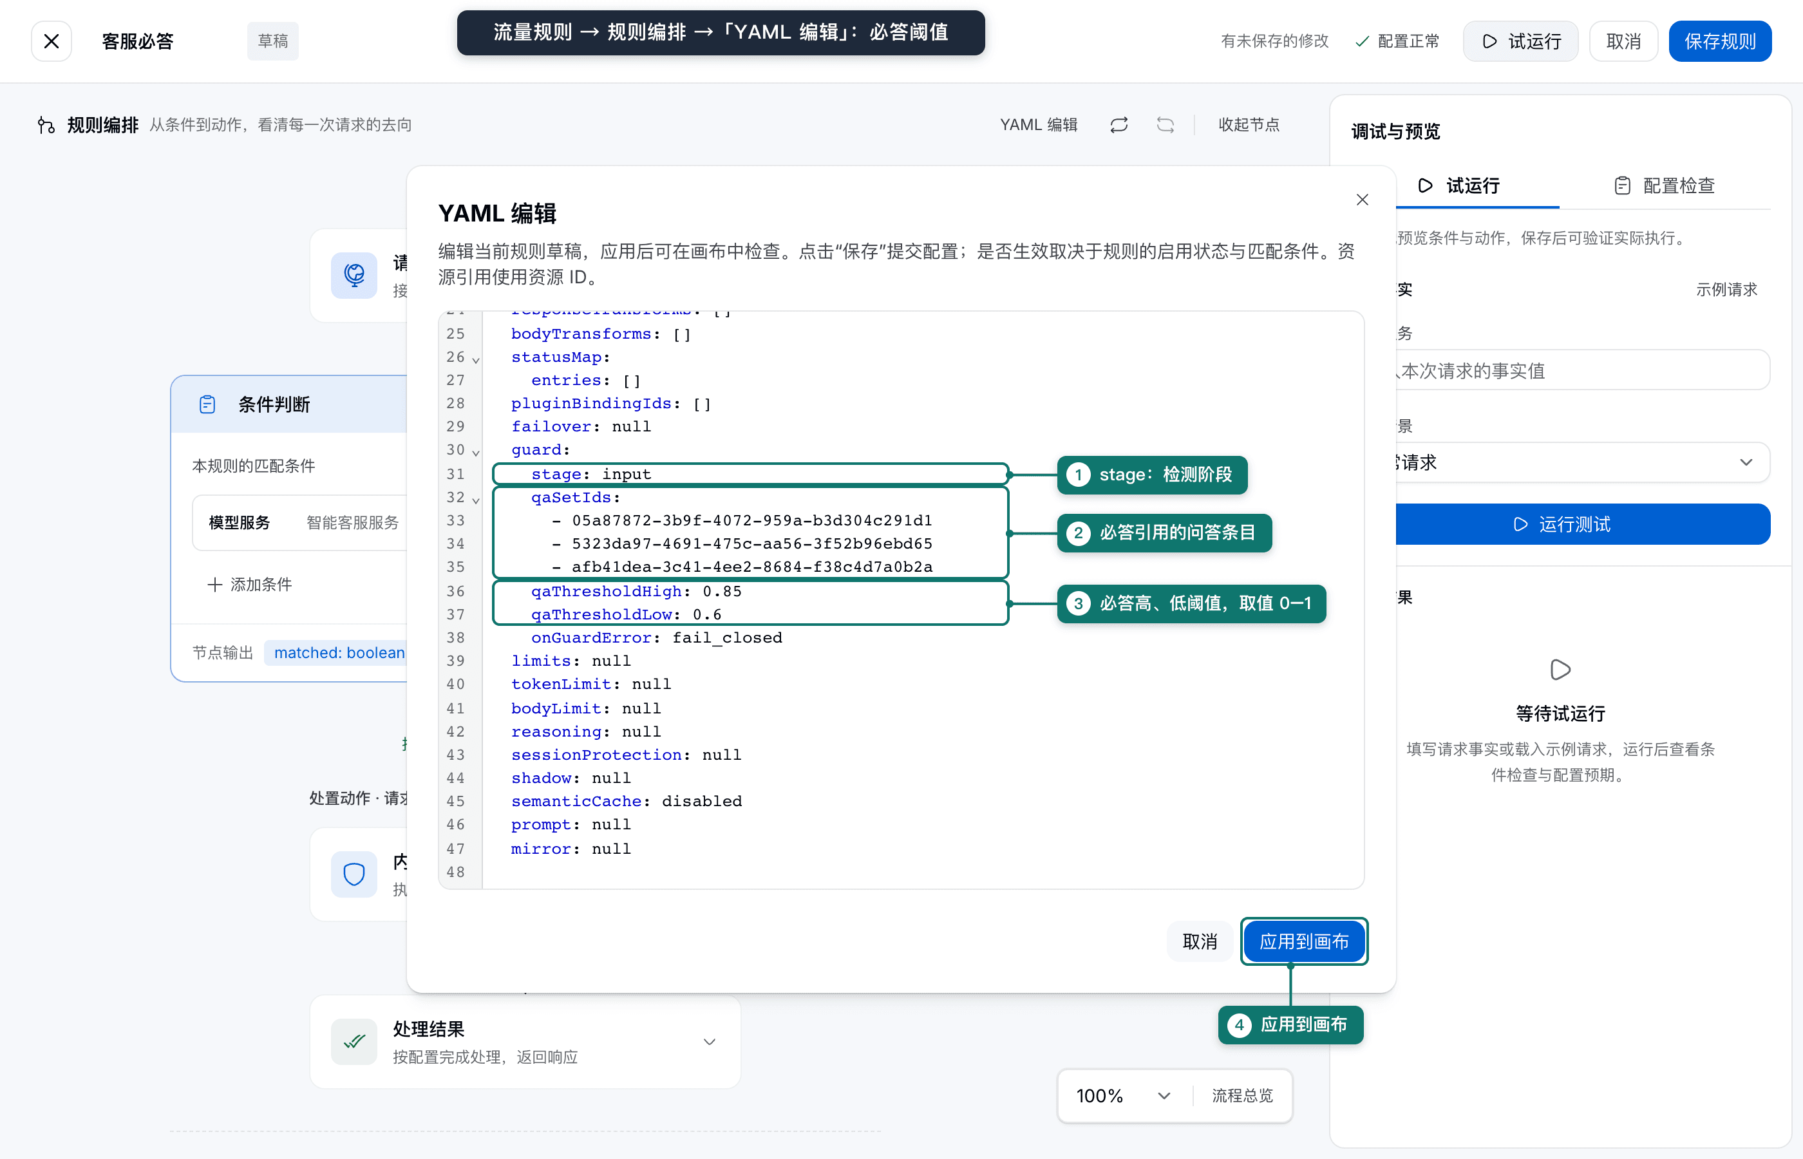Click line 45 semanticCache: disabled

(x=626, y=801)
